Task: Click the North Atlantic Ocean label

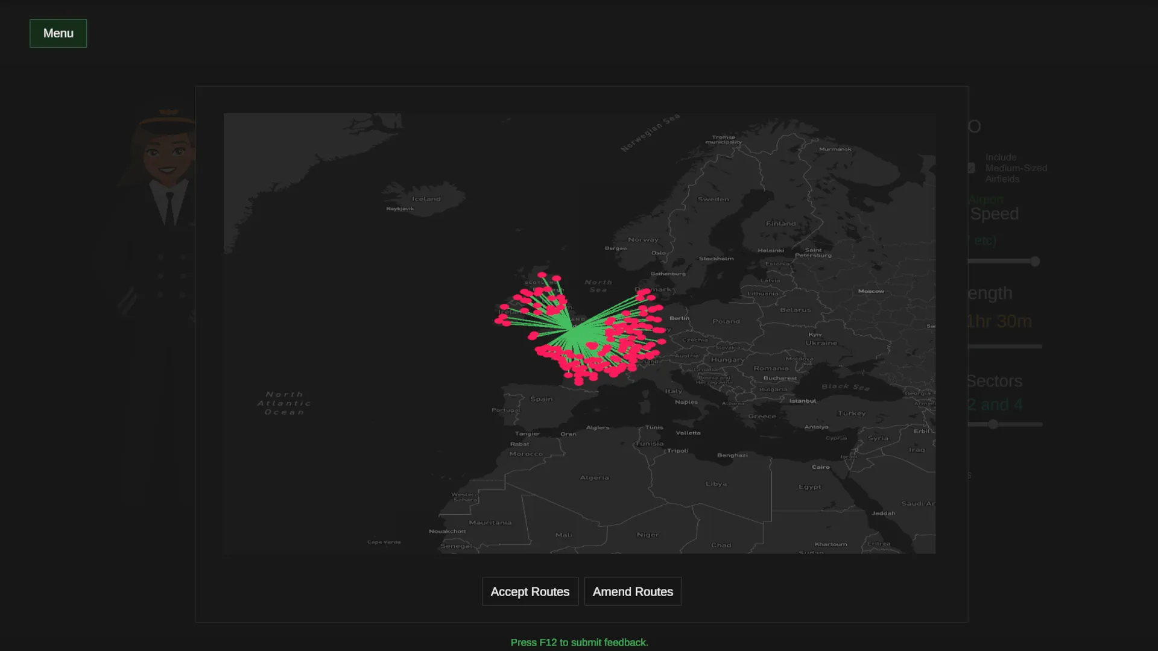Action: tap(284, 403)
